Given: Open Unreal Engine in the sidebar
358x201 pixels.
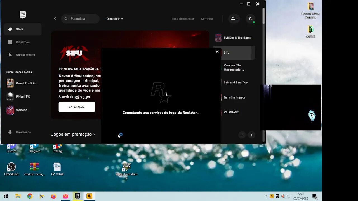Looking at the screenshot, I should pyautogui.click(x=23, y=55).
